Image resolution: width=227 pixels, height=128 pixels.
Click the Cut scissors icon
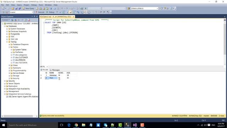[51, 9]
